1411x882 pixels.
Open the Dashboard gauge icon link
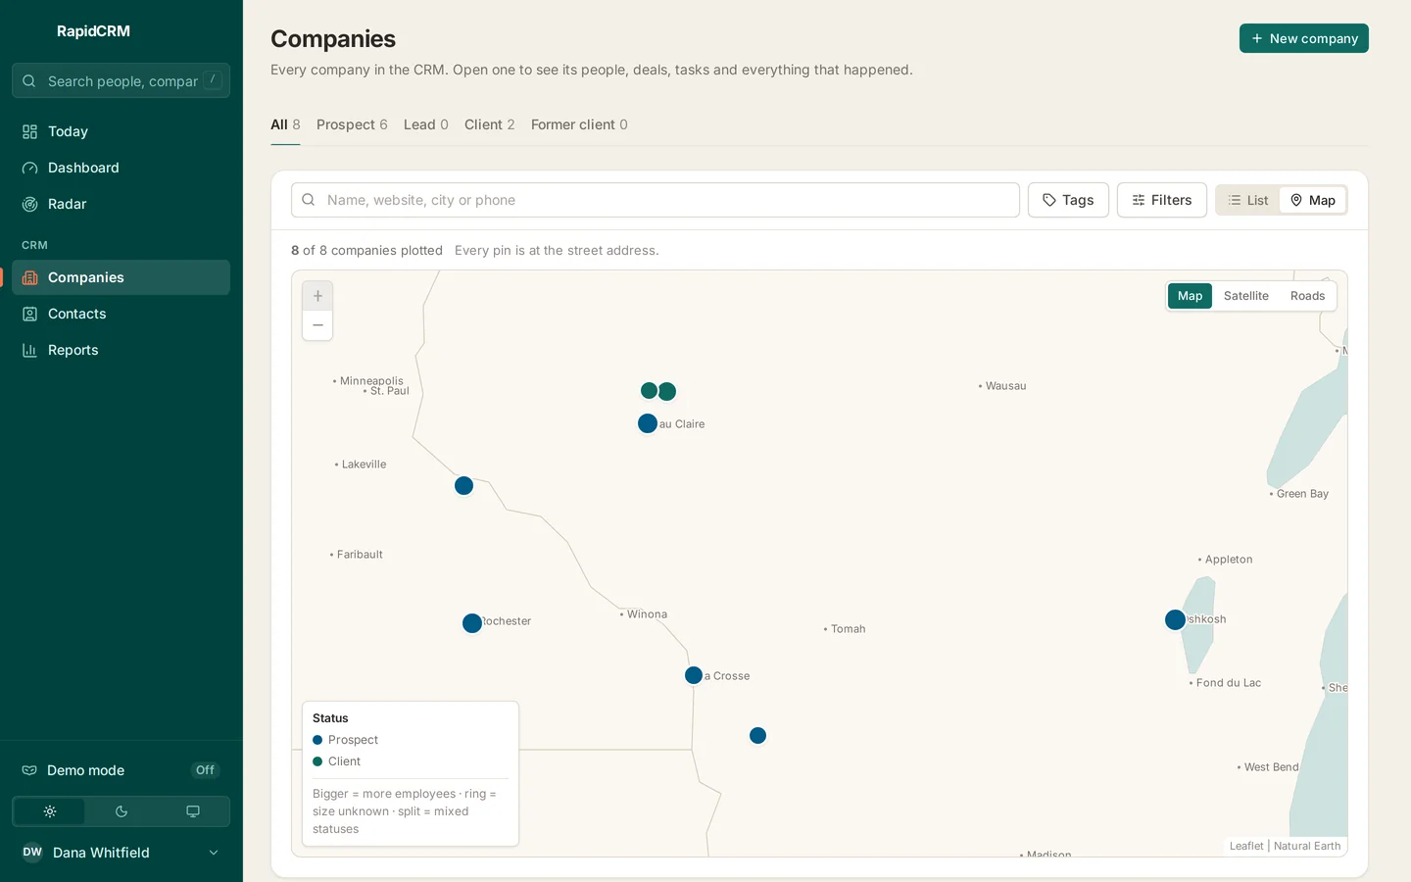coord(121,168)
